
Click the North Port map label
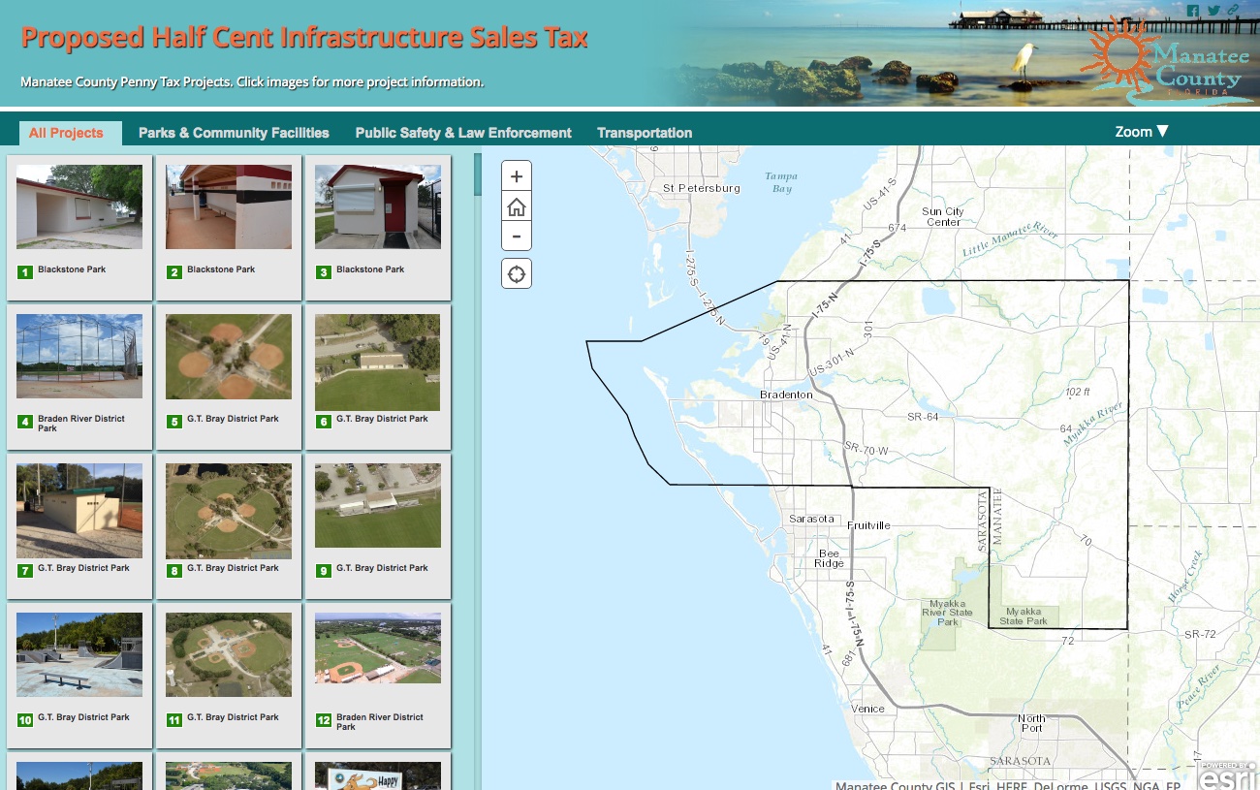(1031, 723)
